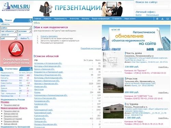Click подробнее for the Участок listing
This screenshot has height=128, width=171.
(x=163, y=93)
